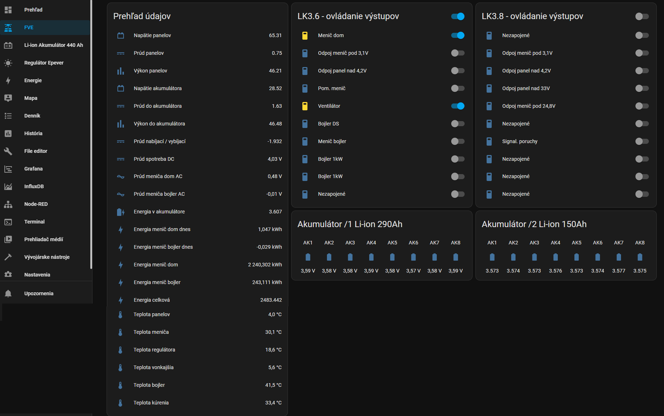Open Node-RED via its sidebar icon
The image size is (664, 416).
tap(8, 204)
